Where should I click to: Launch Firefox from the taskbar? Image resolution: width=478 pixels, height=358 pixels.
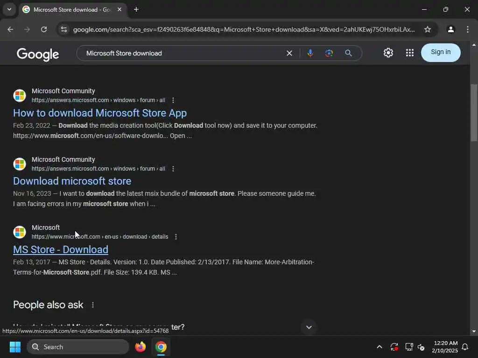[140, 347]
